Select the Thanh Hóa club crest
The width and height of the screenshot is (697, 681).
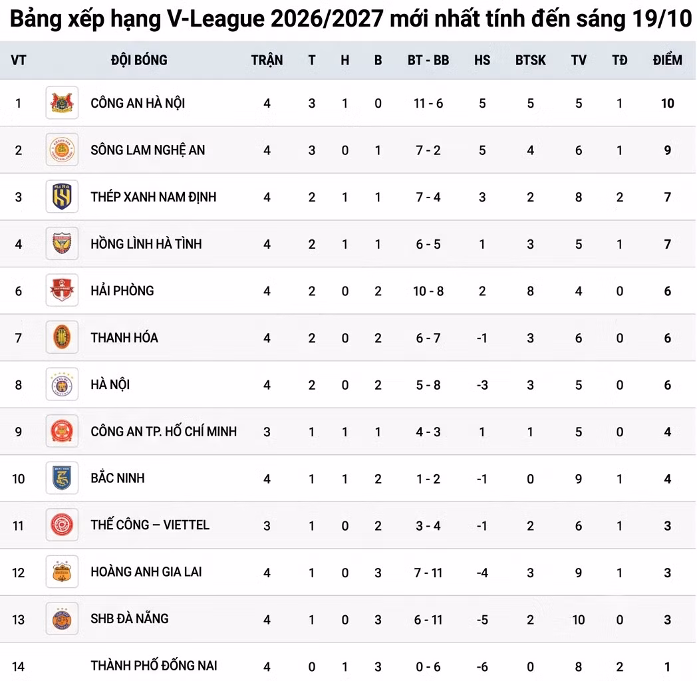click(62, 337)
